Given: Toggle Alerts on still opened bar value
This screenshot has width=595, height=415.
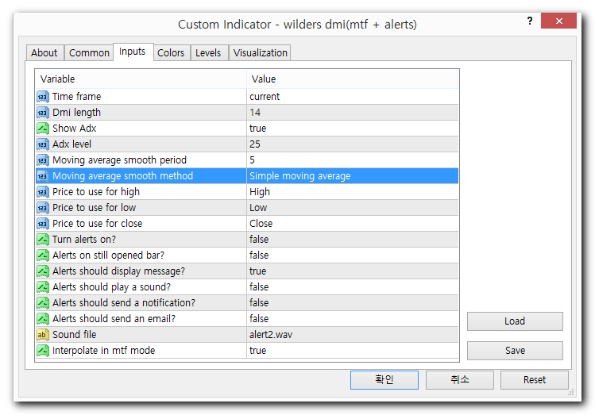Looking at the screenshot, I should click(352, 256).
